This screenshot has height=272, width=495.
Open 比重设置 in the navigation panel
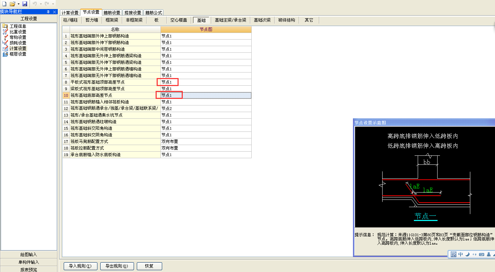[x=18, y=32]
